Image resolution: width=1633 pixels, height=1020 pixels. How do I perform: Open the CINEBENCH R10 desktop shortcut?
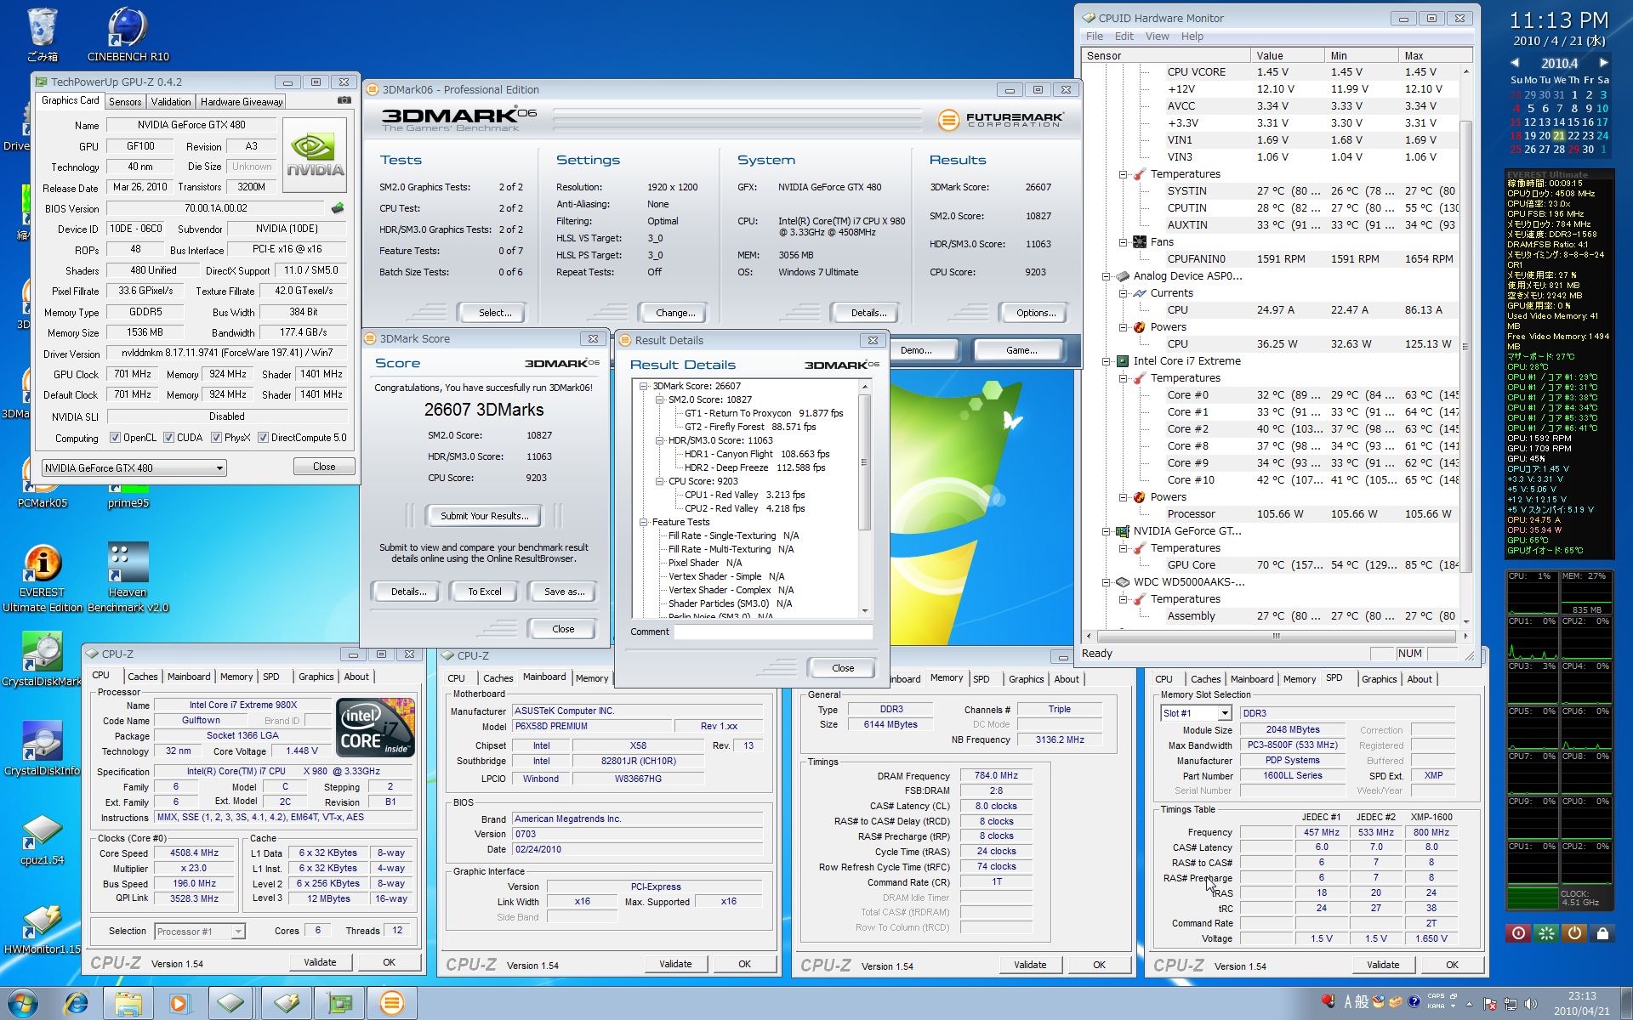click(128, 34)
